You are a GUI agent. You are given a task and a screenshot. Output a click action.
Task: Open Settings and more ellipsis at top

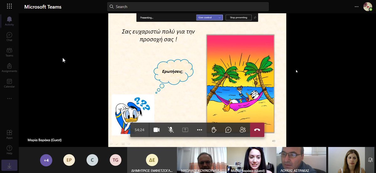click(x=357, y=7)
